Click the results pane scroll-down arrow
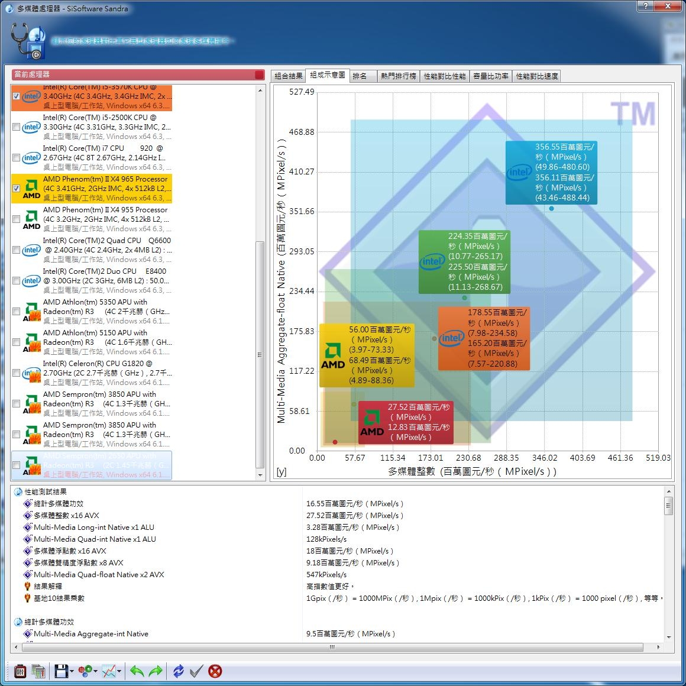Screen dimensions: 686x686 pyautogui.click(x=668, y=638)
